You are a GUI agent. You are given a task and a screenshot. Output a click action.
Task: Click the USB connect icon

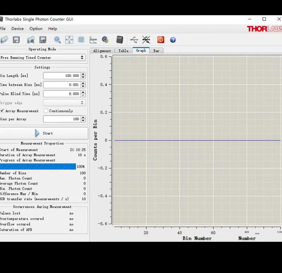pos(134,40)
